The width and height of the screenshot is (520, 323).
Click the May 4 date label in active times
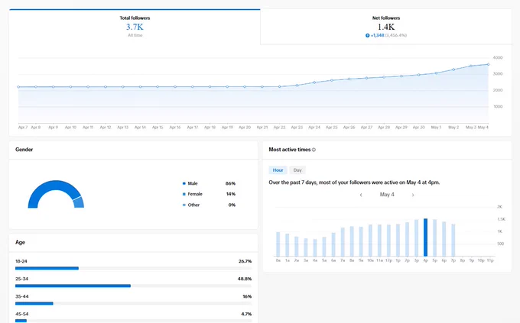[x=387, y=195]
